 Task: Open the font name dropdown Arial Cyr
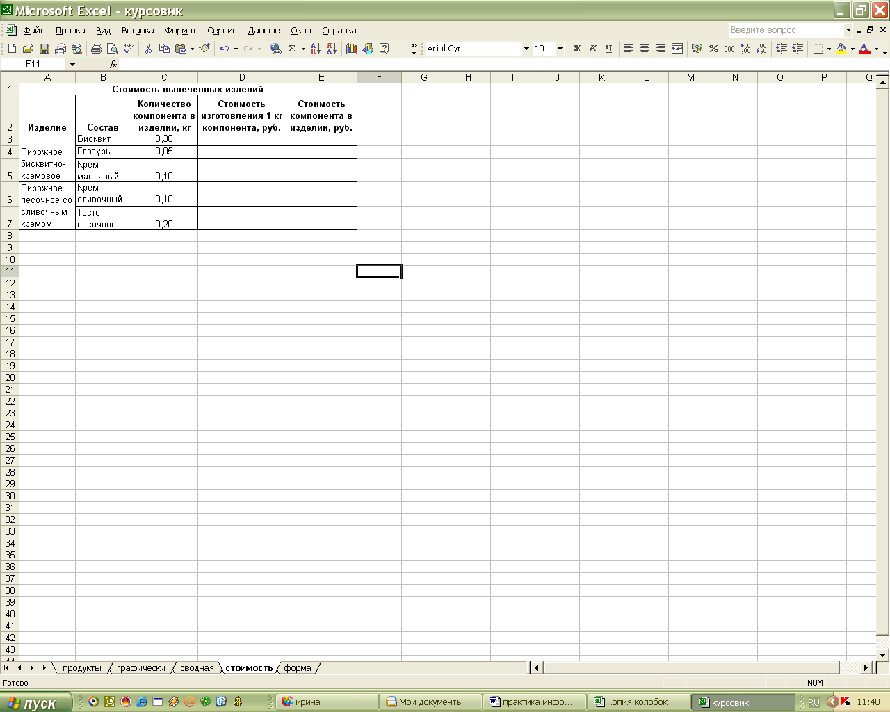(526, 49)
